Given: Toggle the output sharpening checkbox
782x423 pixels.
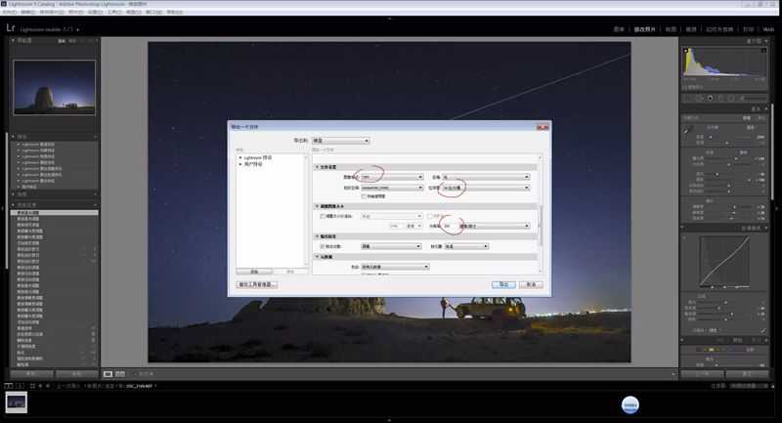Looking at the screenshot, I should click(323, 246).
